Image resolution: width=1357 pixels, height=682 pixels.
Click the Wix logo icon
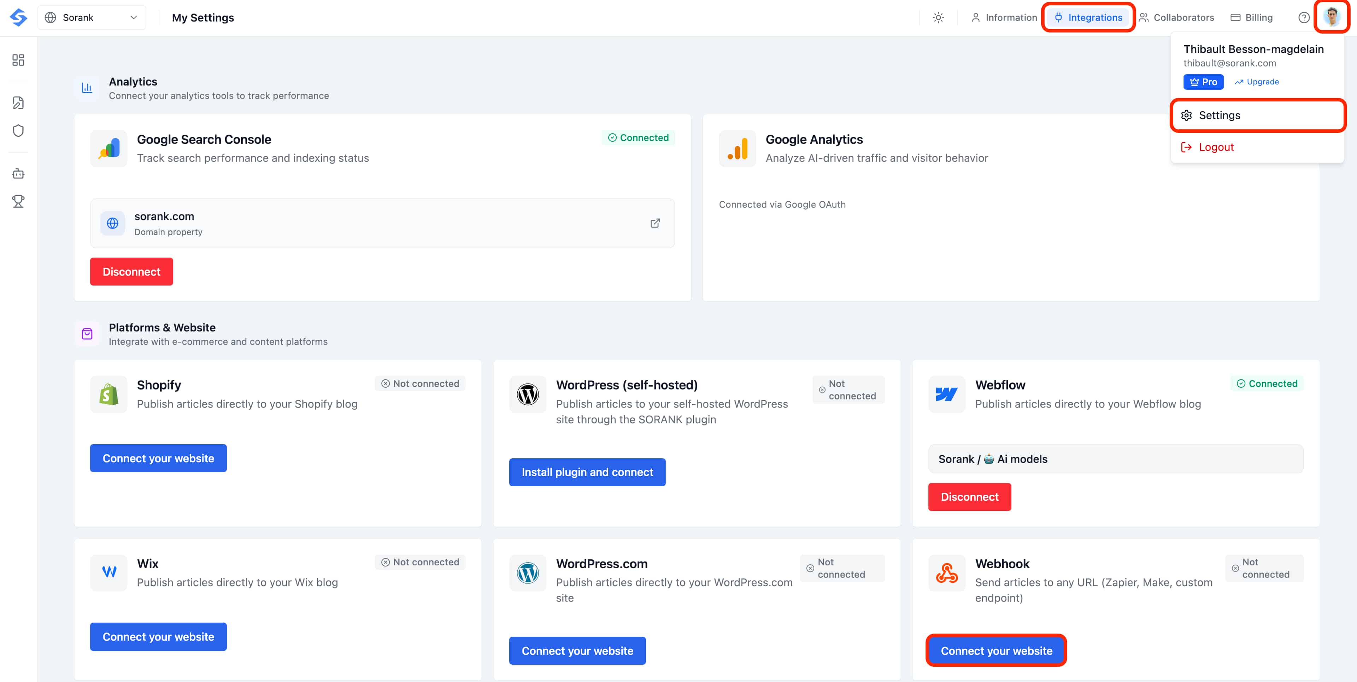tap(108, 572)
